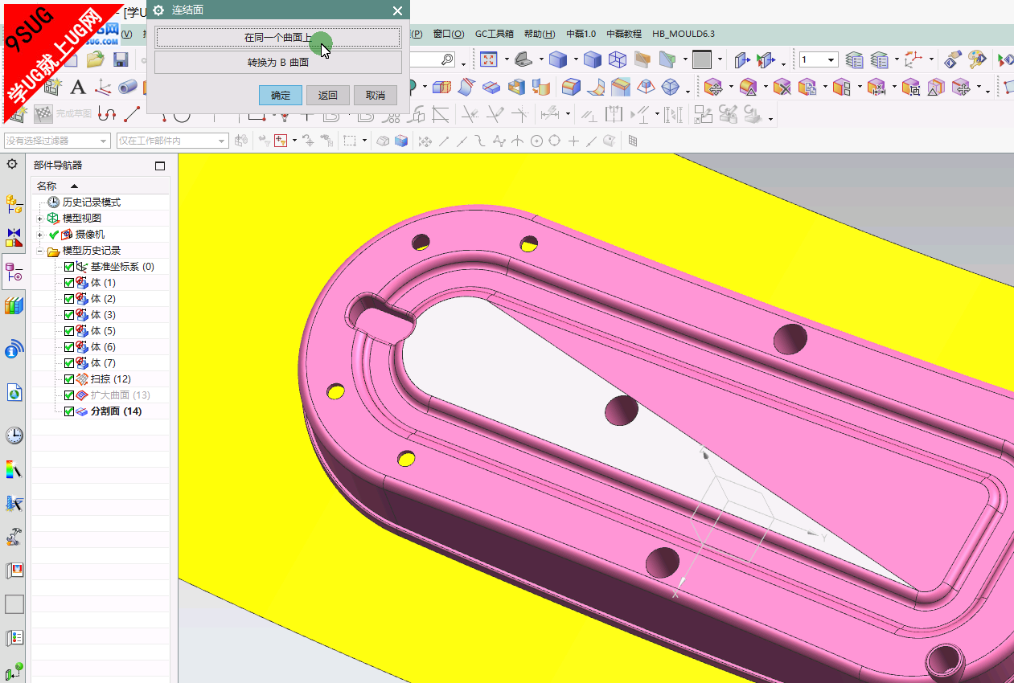Open the Constraint Navigator sidebar tab
The width and height of the screenshot is (1014, 683).
(14, 238)
